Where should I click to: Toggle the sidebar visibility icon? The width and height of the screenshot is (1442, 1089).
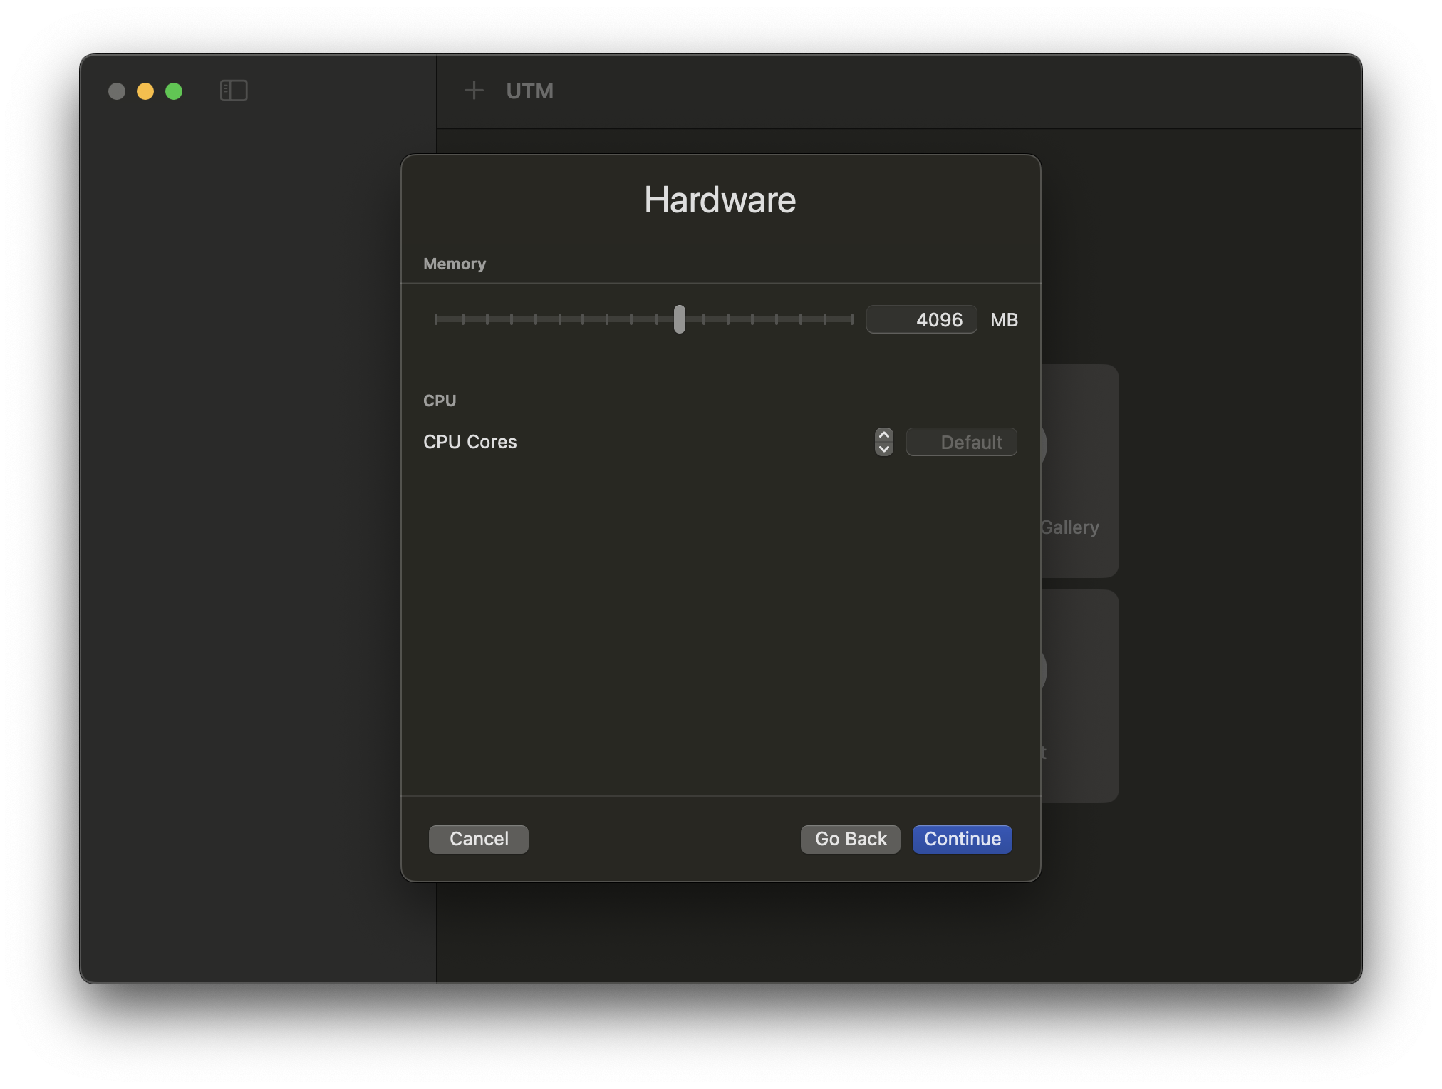tap(234, 91)
